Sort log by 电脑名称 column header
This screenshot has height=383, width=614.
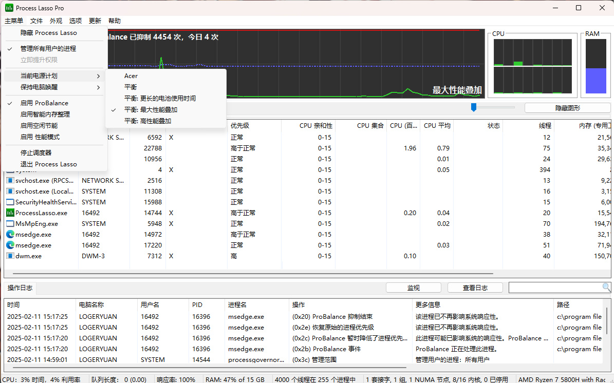tap(106, 304)
